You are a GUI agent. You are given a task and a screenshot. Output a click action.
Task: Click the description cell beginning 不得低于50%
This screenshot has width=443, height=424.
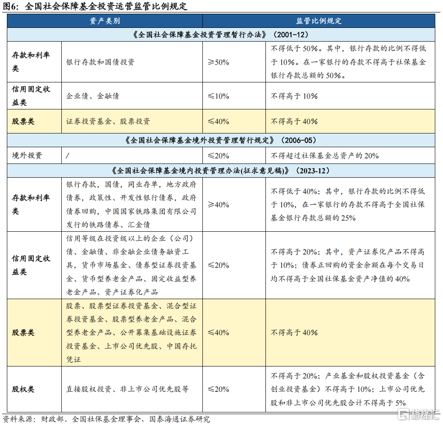(x=348, y=62)
